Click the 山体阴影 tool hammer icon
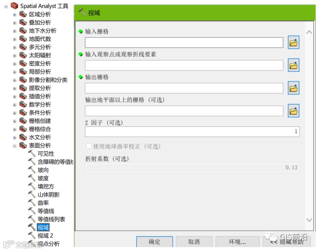The width and height of the screenshot is (318, 251). click(32, 195)
